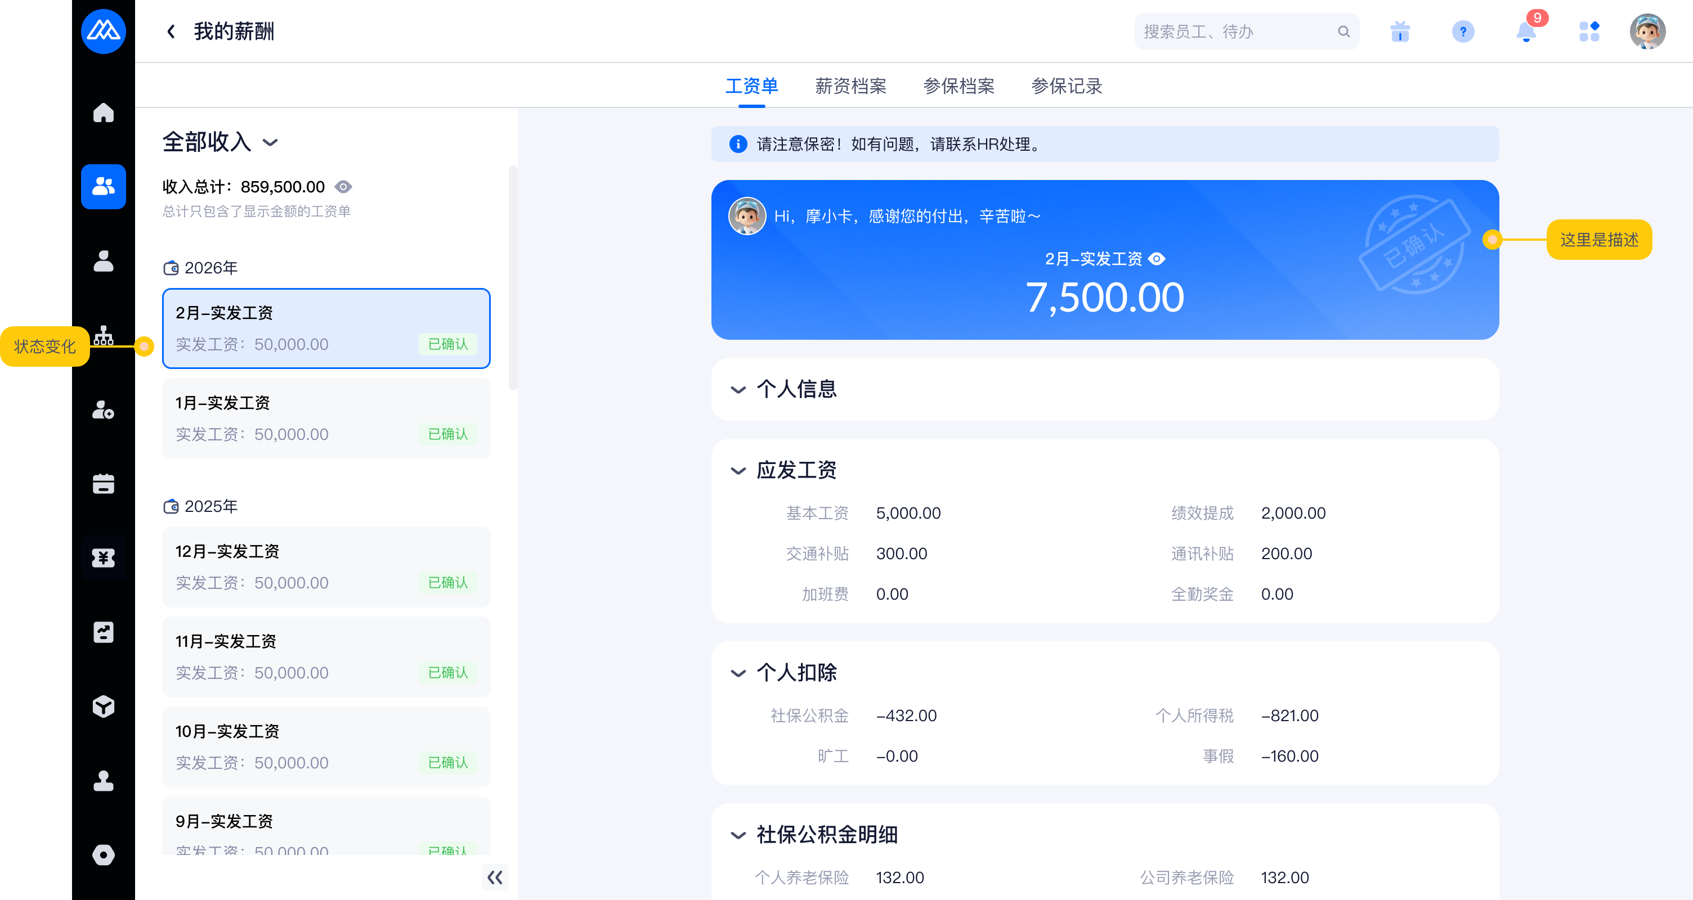Open the calendar icon in sidebar
Image resolution: width=1693 pixels, height=900 pixels.
coord(103,484)
